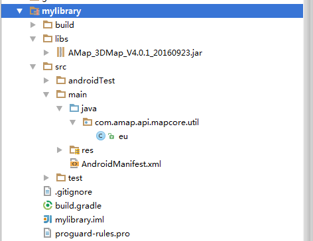
Task: Select the androidTest folder label
Action: coord(92,81)
